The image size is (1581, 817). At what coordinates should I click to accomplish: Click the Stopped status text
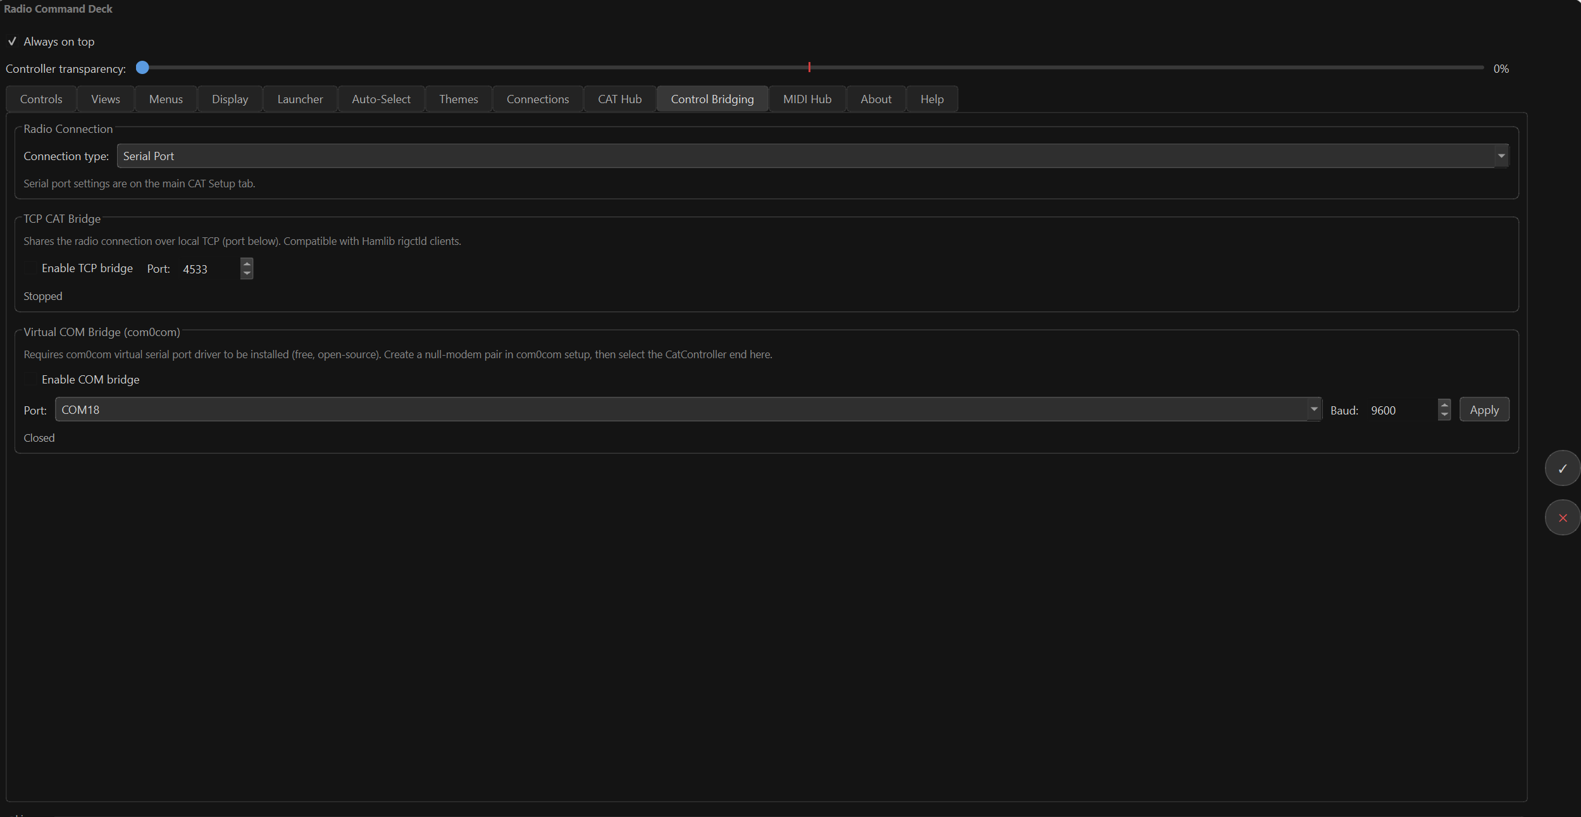coord(43,296)
